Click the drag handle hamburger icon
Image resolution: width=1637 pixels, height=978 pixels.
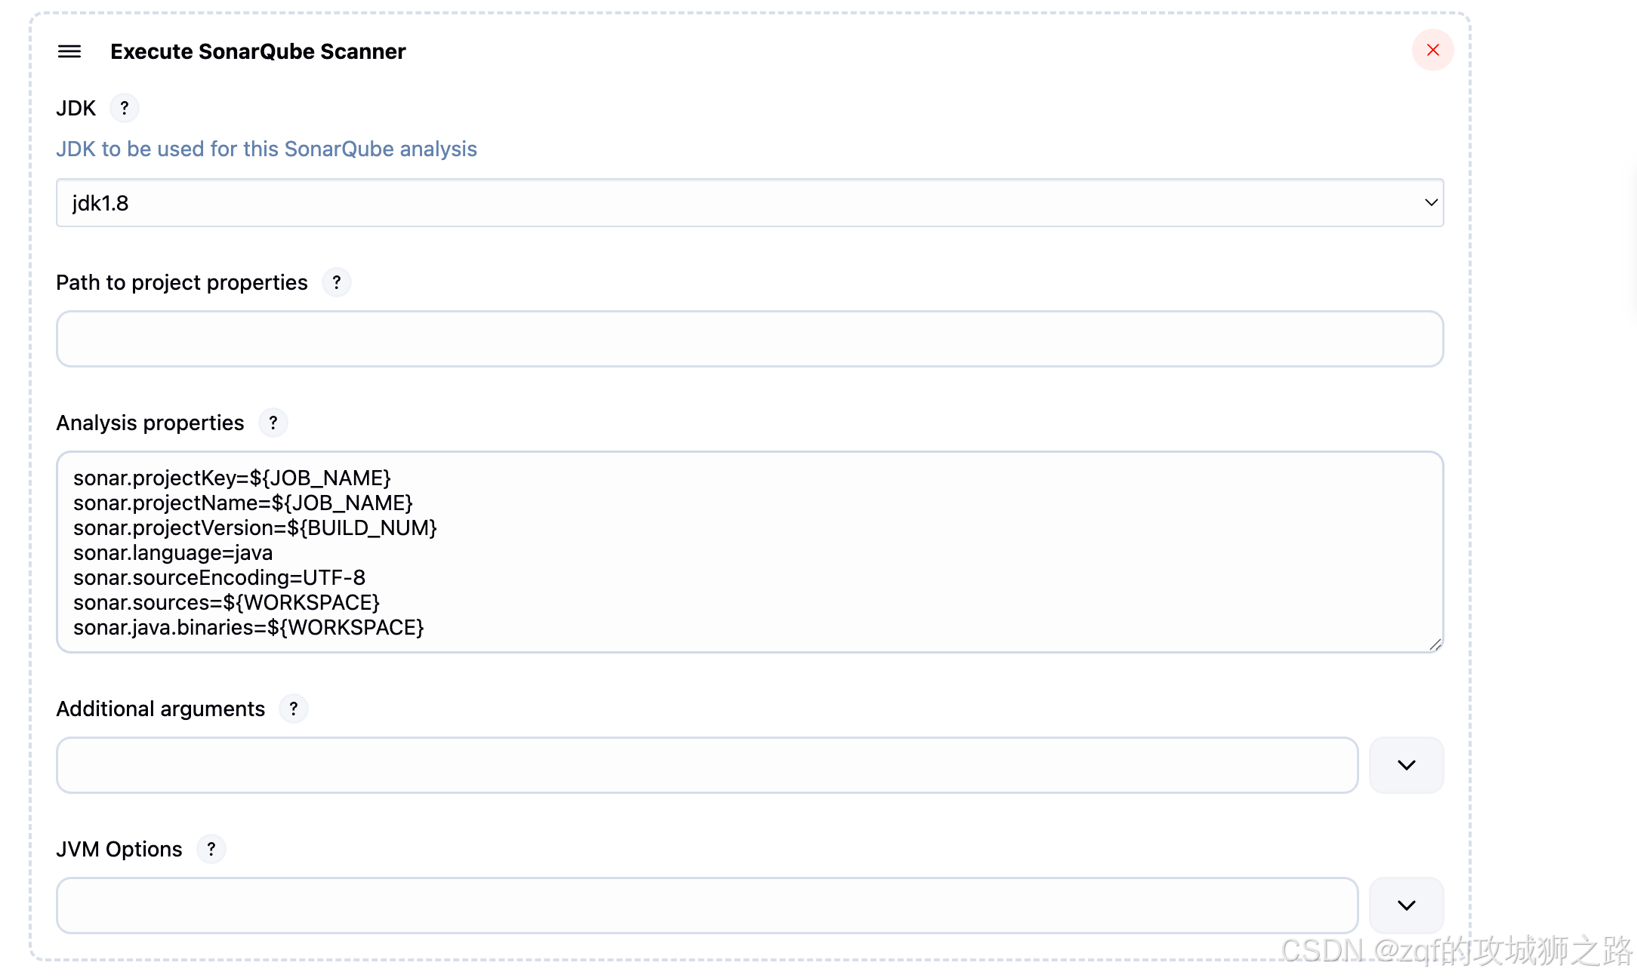click(69, 51)
